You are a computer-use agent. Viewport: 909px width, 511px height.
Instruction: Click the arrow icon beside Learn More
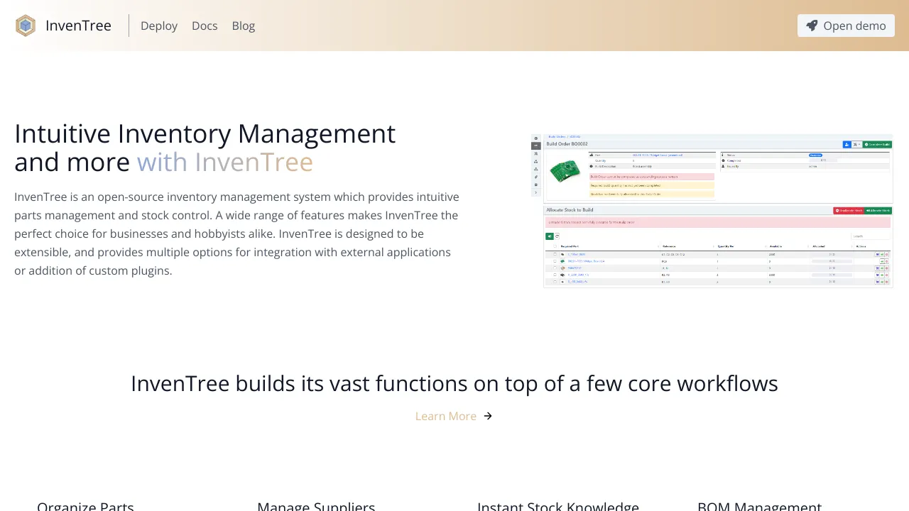pos(488,416)
